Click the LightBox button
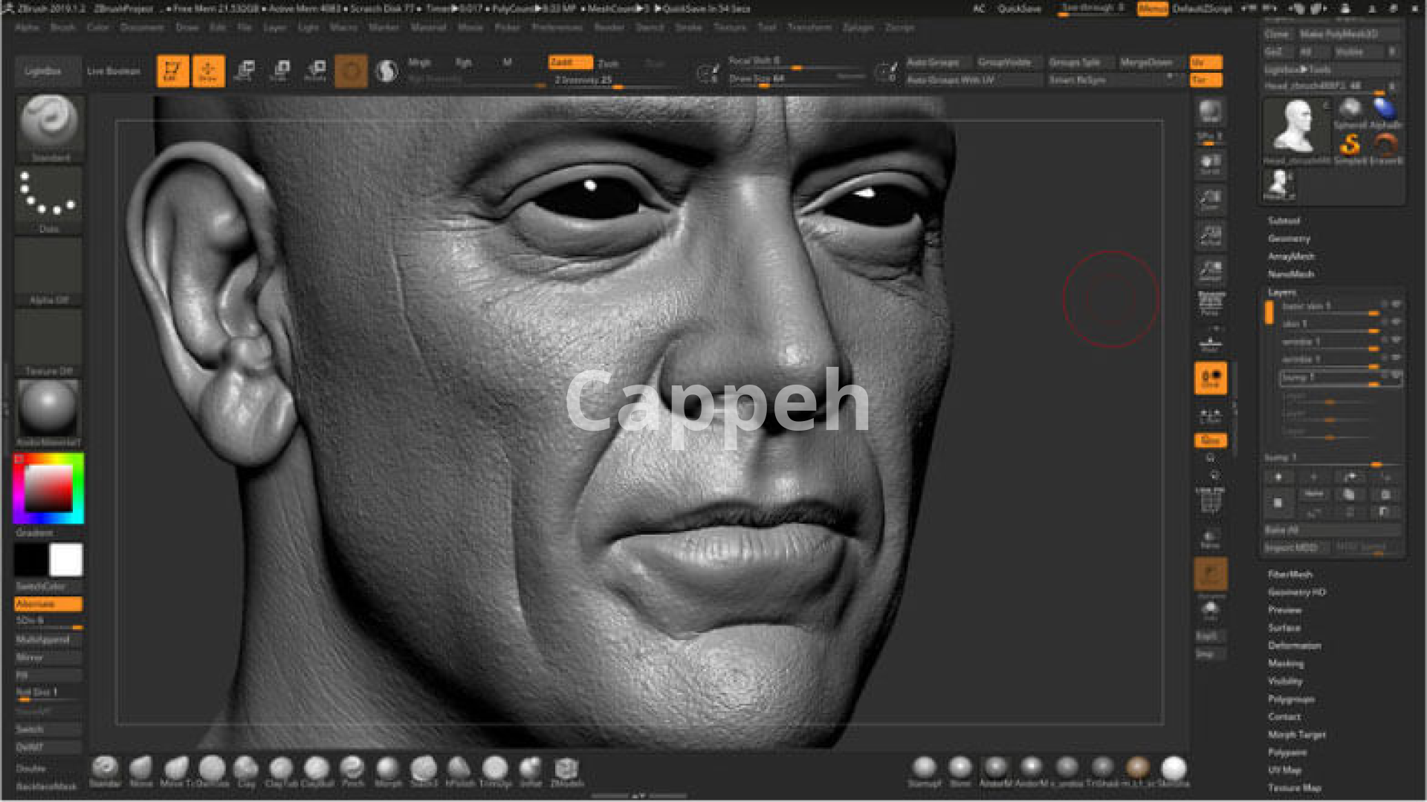 pyautogui.click(x=43, y=71)
